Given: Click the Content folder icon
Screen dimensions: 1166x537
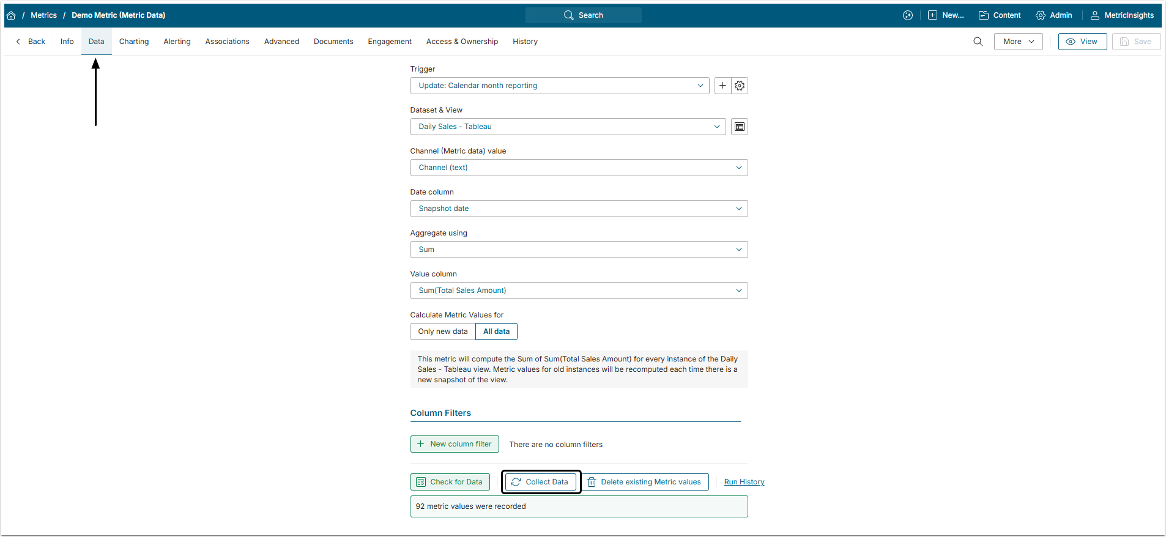Looking at the screenshot, I should [984, 15].
